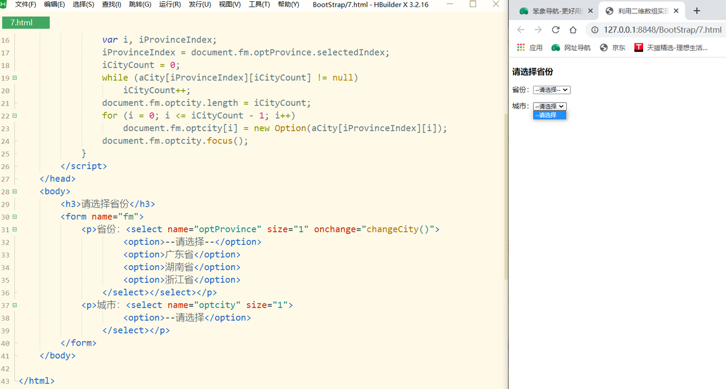Maximize the HBuilder X window
Viewport: 726px width, 389px height.
pos(473,4)
